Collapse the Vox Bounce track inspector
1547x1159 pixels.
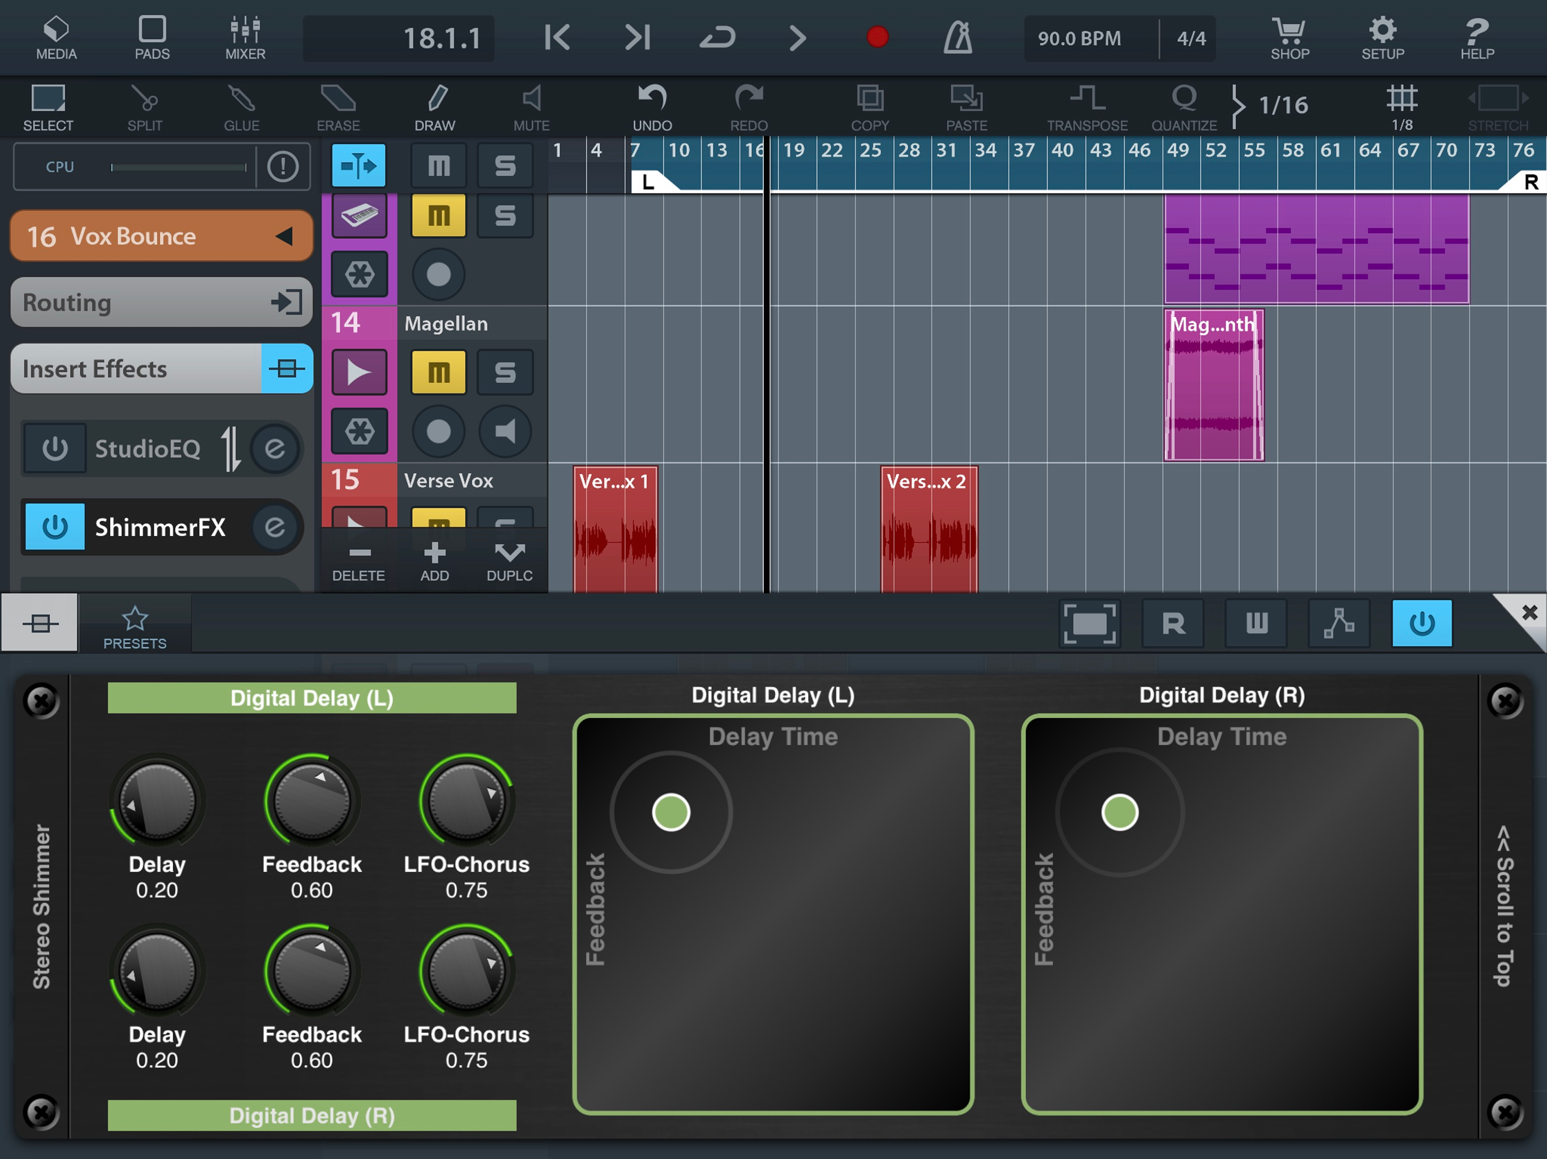click(284, 237)
